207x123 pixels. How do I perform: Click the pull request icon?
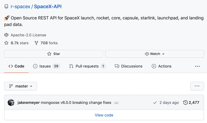[x=71, y=66]
